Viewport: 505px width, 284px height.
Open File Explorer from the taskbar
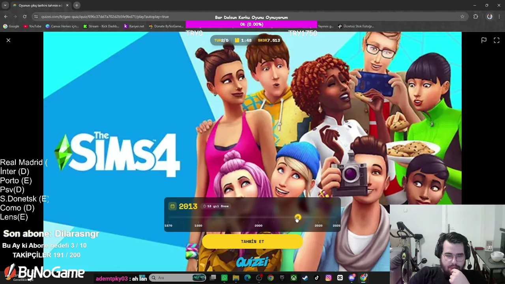click(236, 278)
